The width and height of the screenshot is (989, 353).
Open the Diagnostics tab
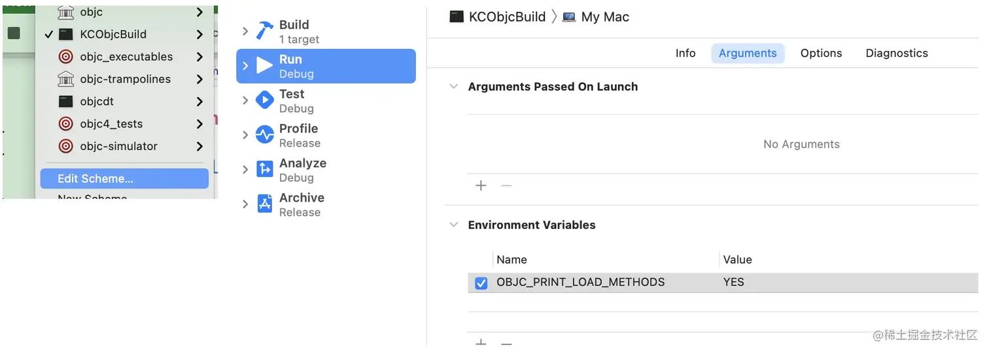pos(896,54)
